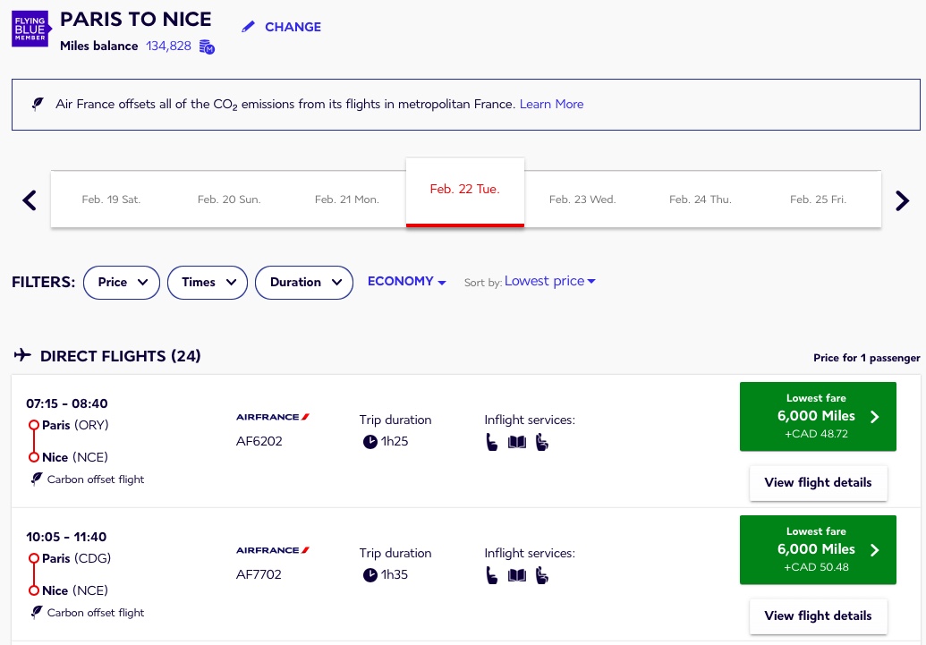View flight details for AF6202
Viewport: 926px width, 645px height.
click(x=818, y=482)
